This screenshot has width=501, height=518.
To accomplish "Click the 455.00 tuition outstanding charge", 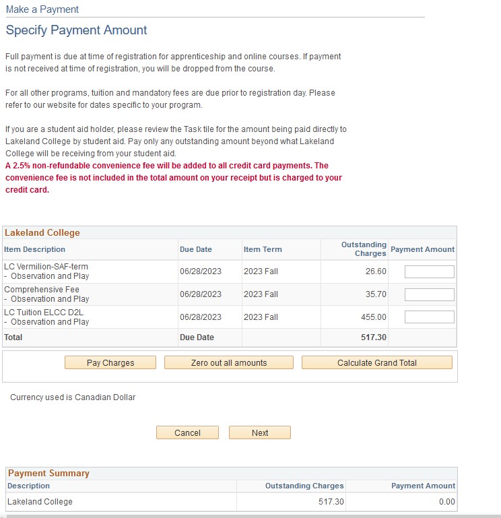I will (x=373, y=317).
